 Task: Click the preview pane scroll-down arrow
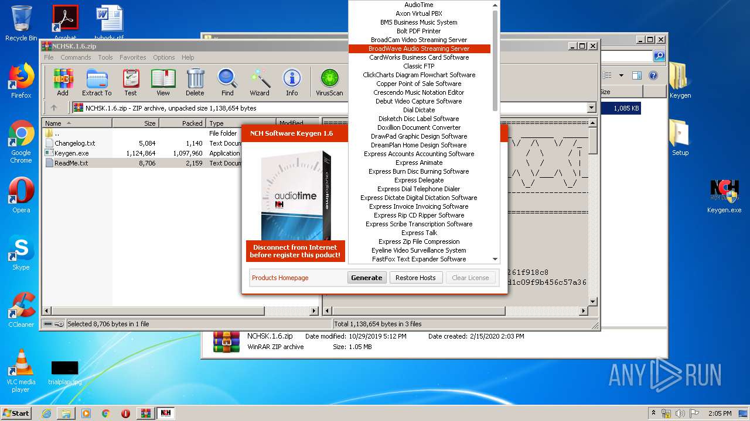[x=592, y=302]
